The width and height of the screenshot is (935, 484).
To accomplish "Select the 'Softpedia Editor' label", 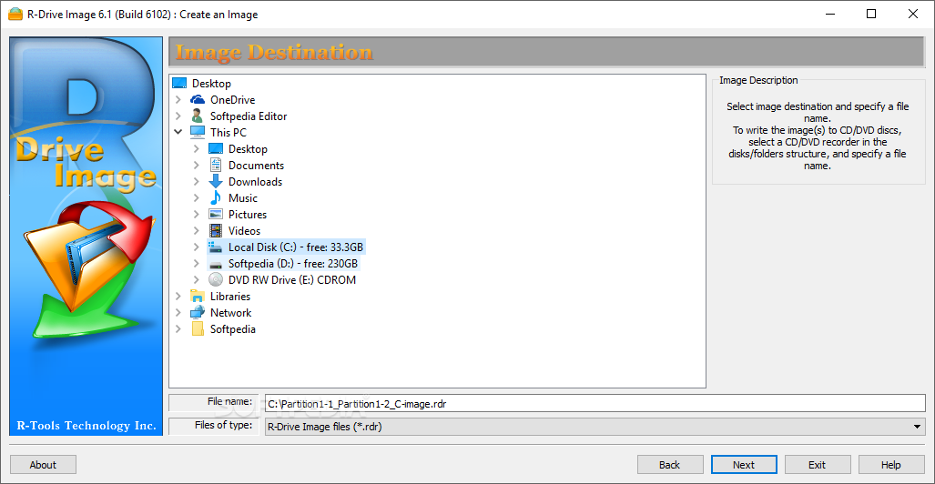I will (x=249, y=116).
